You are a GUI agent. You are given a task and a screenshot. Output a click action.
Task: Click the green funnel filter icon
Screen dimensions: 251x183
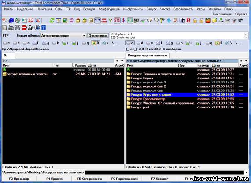(111, 21)
